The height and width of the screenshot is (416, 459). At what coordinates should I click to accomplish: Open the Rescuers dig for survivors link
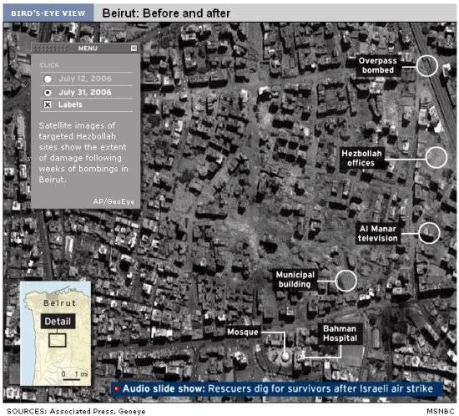point(320,388)
